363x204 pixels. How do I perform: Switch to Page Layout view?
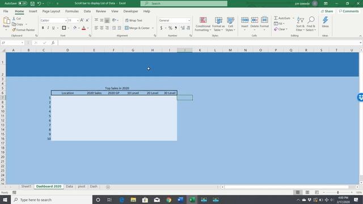point(307,193)
